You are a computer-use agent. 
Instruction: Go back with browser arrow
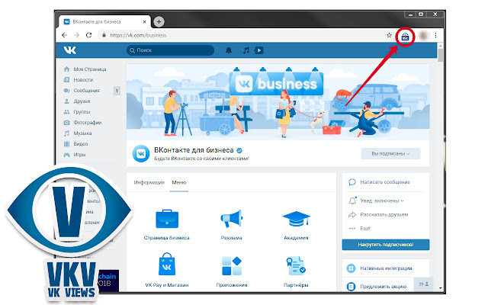(64, 35)
